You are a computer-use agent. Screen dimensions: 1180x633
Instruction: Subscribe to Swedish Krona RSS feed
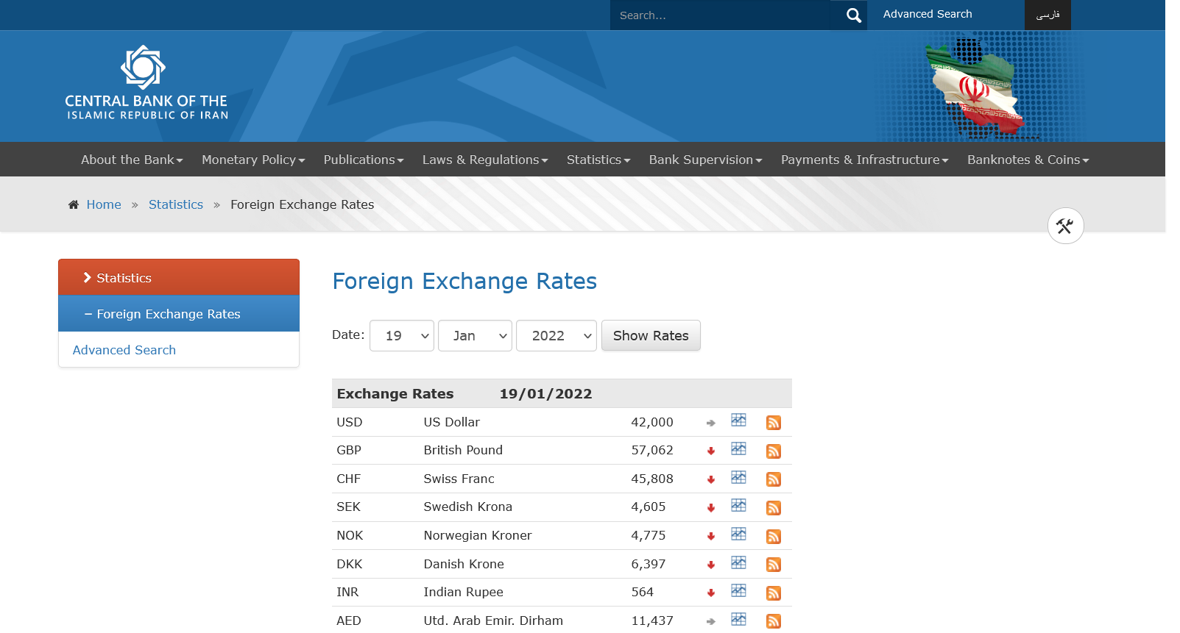click(x=773, y=508)
